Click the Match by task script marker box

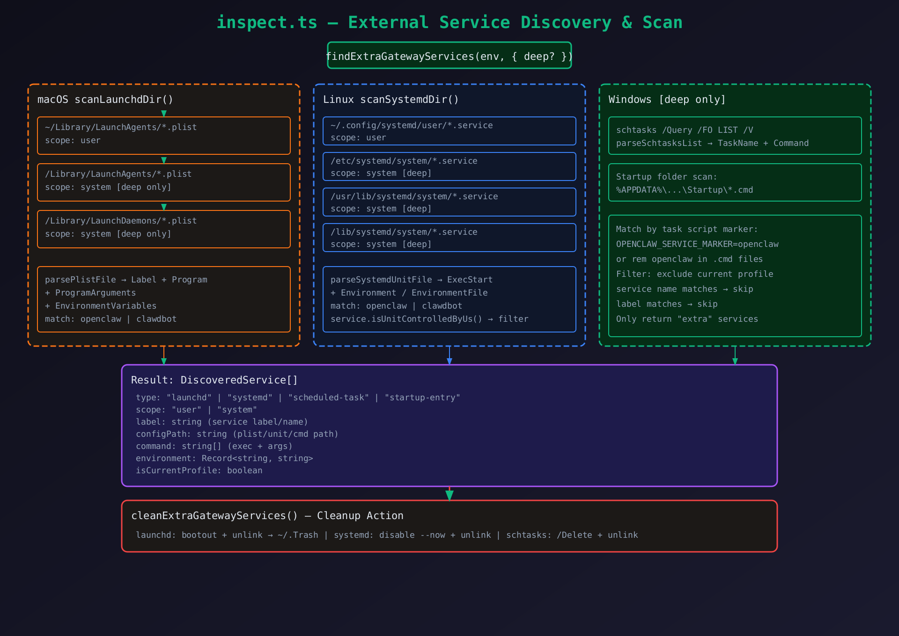[x=735, y=276]
